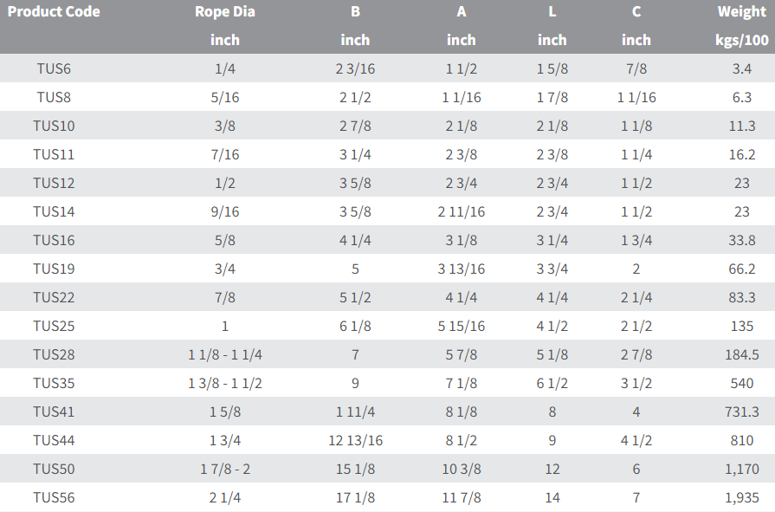Click the TUS50 product code
Viewport: 775px width, 512px height.
[54, 470]
